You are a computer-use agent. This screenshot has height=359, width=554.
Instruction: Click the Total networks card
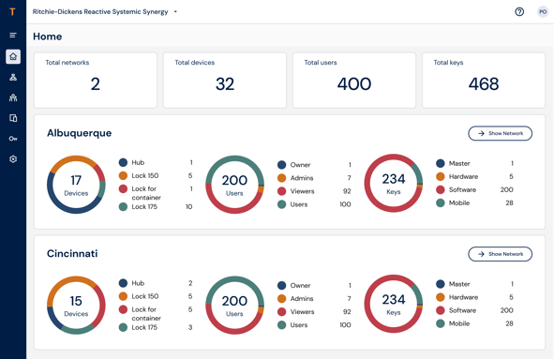(x=96, y=81)
